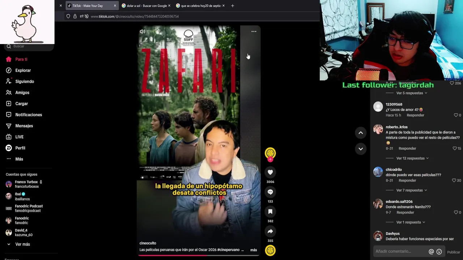This screenshot has height=260, width=463.
Task: Expand Ver 1 respuesta reply
Action: coord(411,222)
